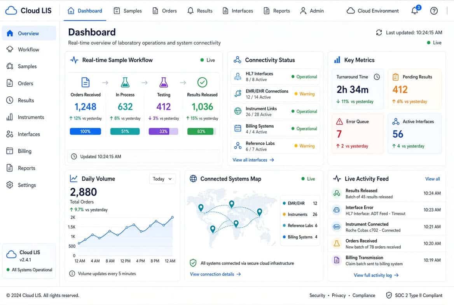Viewport: 454px width, 305px height.
Task: Click the Error Queue warning triangle icon
Action: (x=339, y=121)
